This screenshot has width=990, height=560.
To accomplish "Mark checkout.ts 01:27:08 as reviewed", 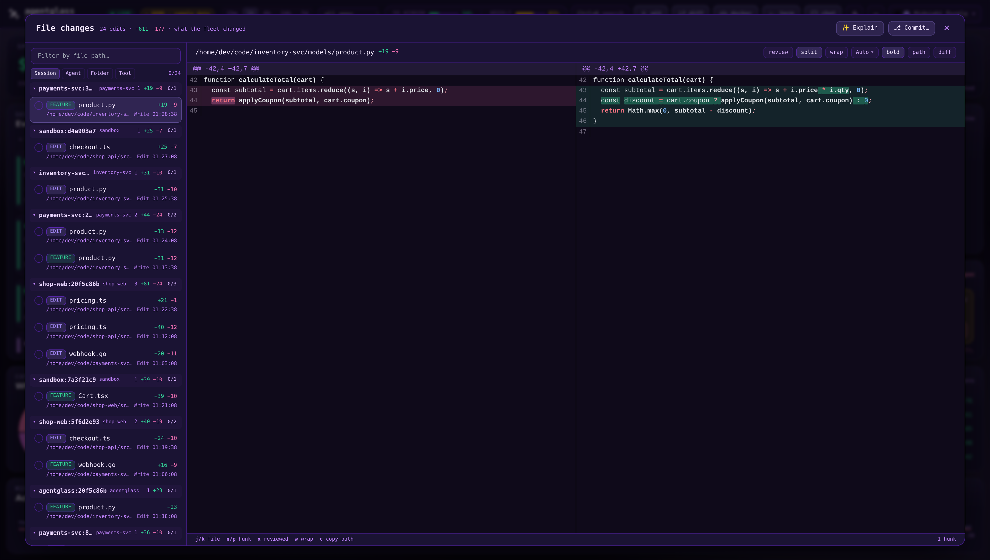I will [38, 147].
